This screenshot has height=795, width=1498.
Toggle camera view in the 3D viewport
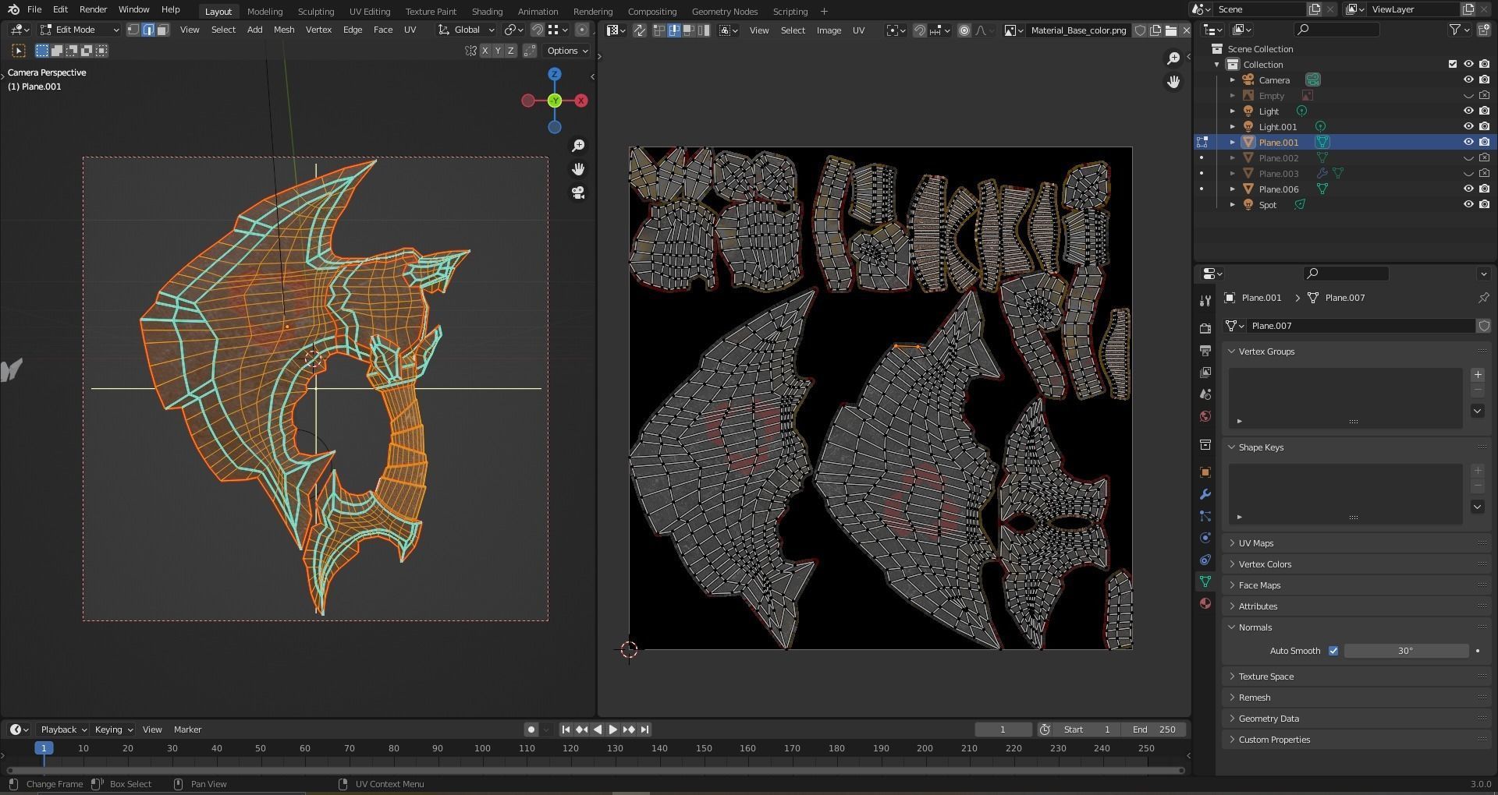pos(578,193)
